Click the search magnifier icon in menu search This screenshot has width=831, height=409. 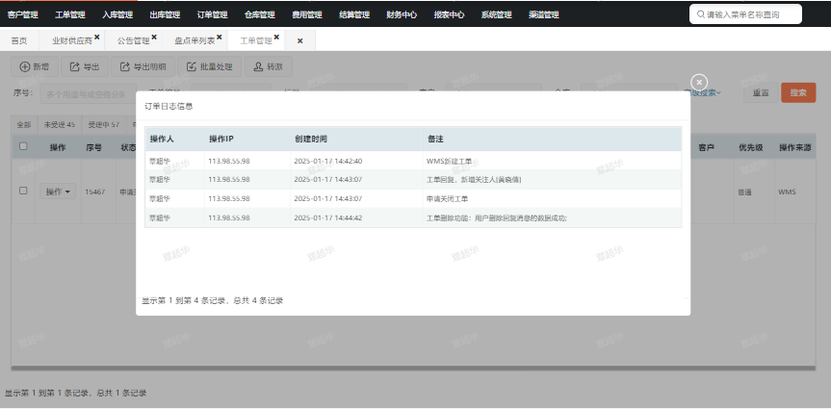pos(701,14)
